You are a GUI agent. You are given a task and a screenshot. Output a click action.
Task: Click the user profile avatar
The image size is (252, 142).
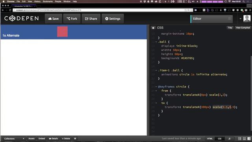click(x=247, y=19)
